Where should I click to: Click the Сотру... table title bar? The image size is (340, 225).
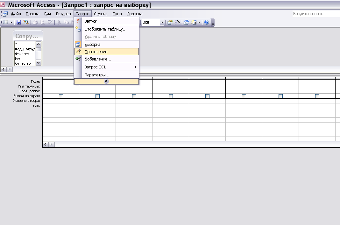pos(28,36)
